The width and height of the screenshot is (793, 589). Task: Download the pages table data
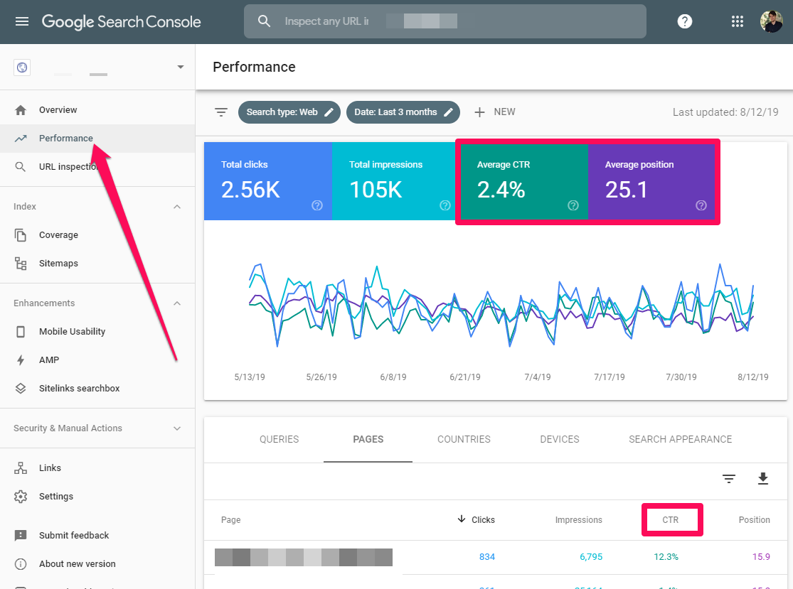click(762, 479)
